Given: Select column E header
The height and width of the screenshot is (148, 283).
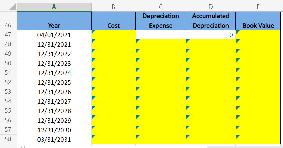Looking at the screenshot, I should point(258,7).
